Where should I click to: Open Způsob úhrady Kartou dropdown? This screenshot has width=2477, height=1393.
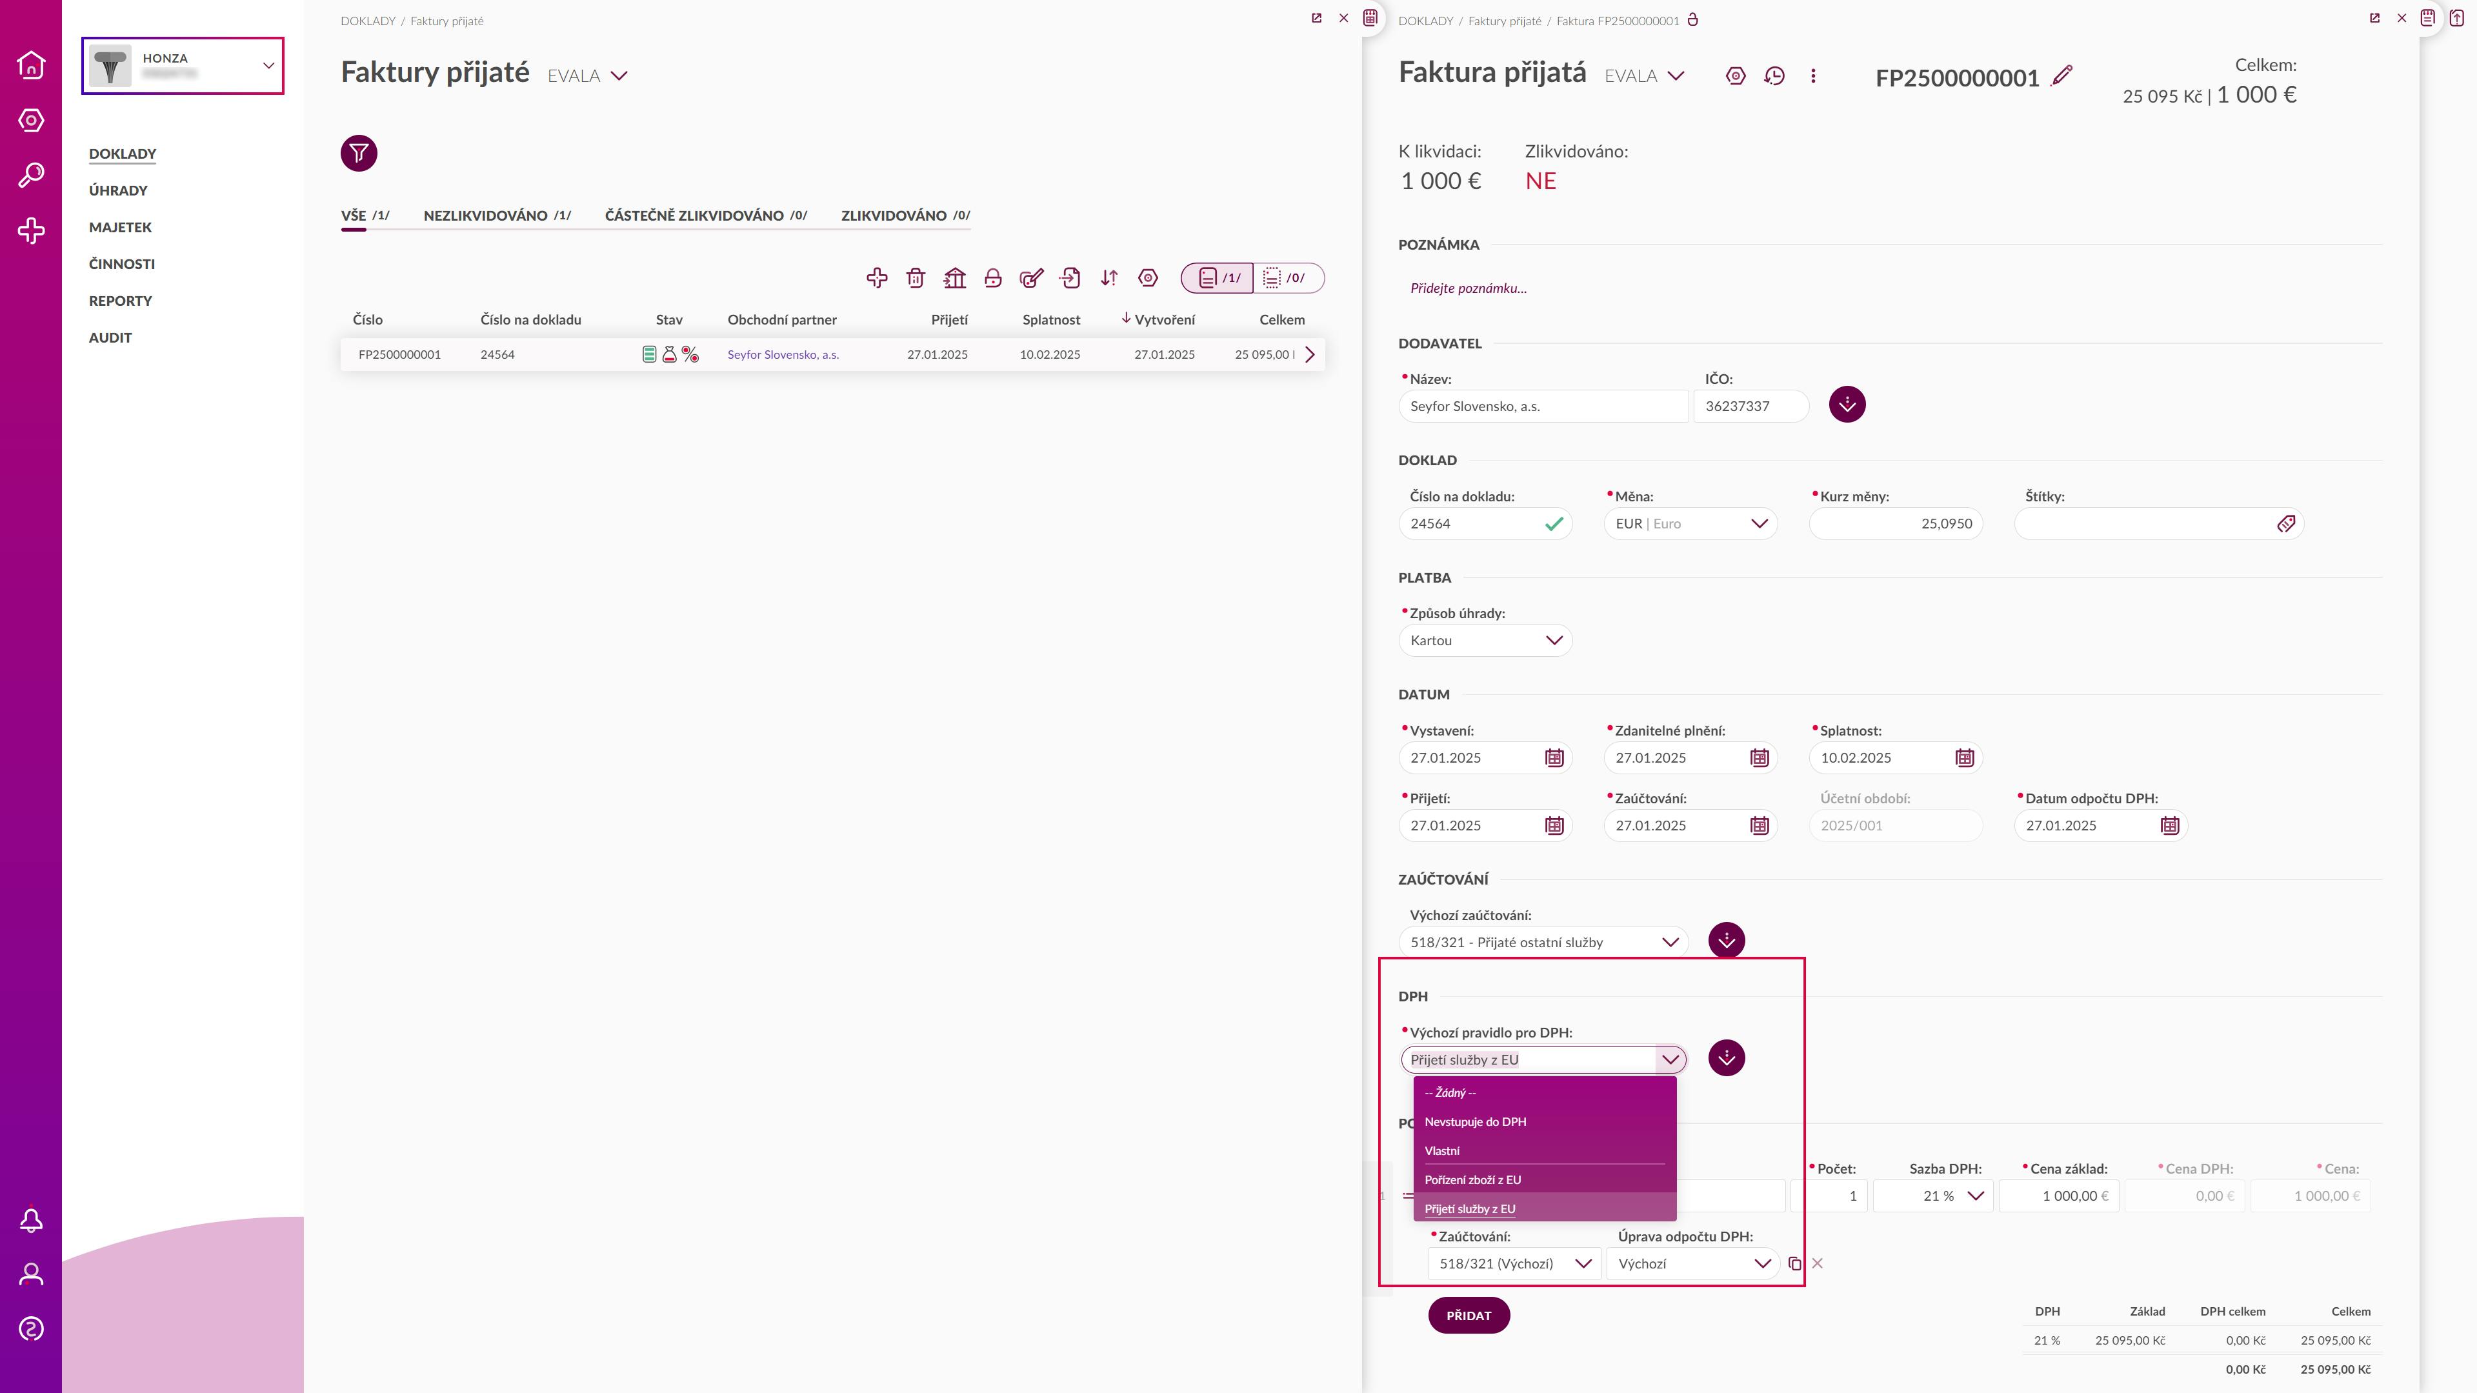pyautogui.click(x=1485, y=640)
